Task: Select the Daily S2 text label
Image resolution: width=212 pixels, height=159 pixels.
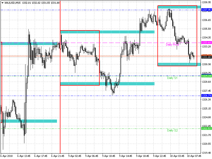Action: pos(172,131)
